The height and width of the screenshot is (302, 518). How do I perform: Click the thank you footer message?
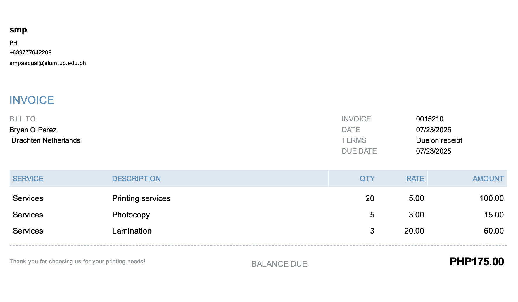click(x=77, y=261)
